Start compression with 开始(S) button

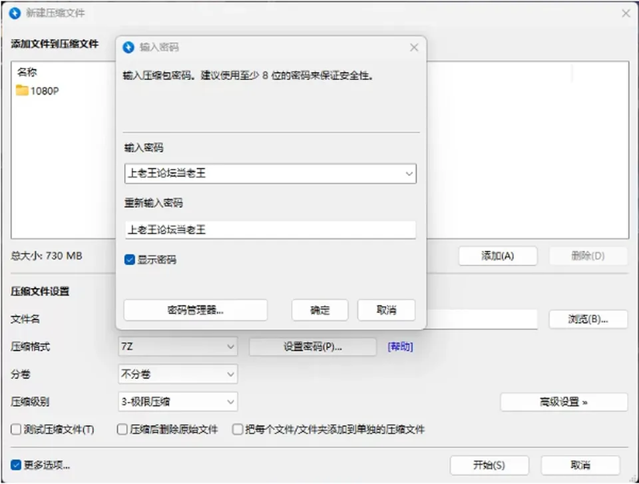[489, 465]
